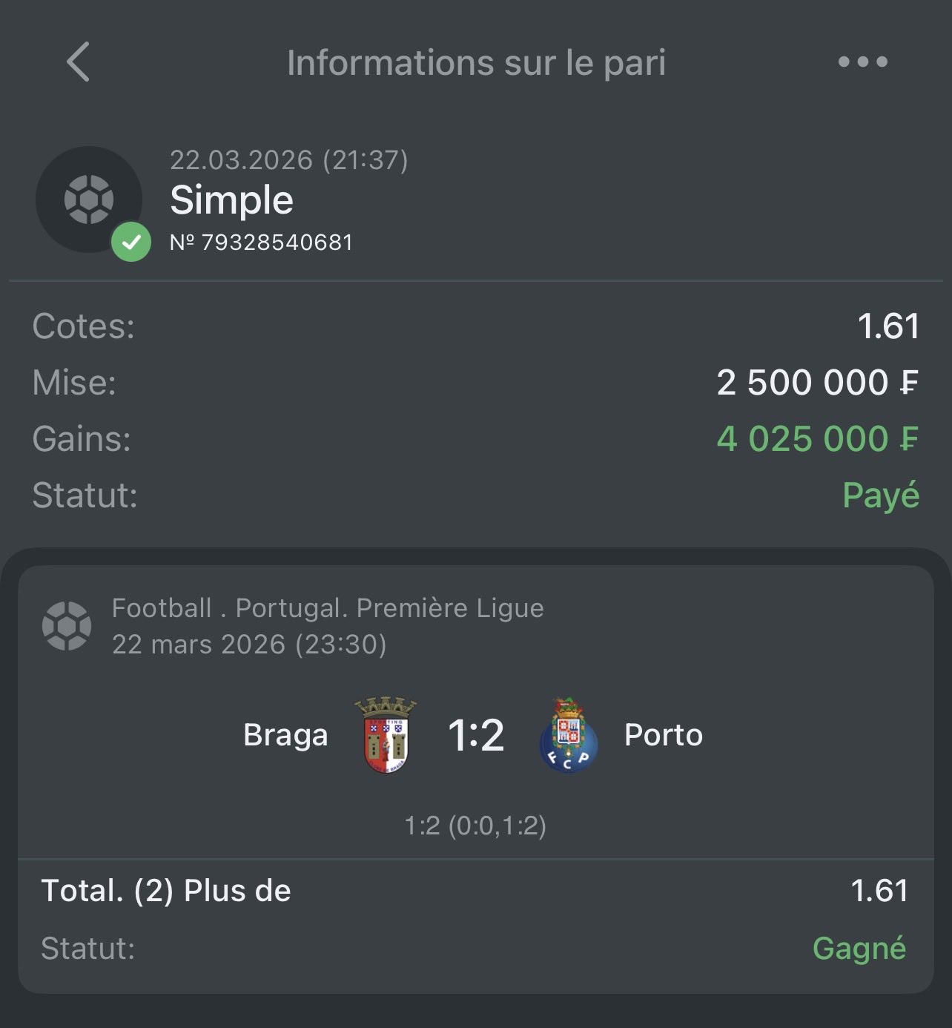The height and width of the screenshot is (1028, 952).
Task: Tap the 'Simple' bet type title
Action: click(231, 200)
